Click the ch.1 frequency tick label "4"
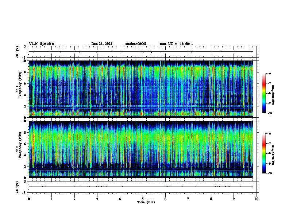Viewport: 289px width, 223px height. [25, 95]
